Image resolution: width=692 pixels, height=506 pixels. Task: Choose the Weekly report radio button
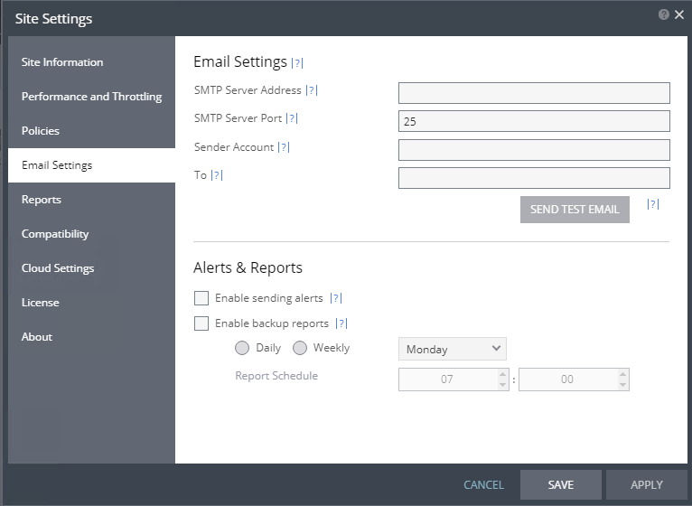(x=300, y=348)
